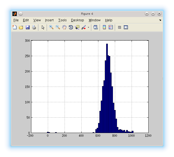Viewport: 174px width, 157px height.
Task: Open the File menu
Action: coord(16,20)
